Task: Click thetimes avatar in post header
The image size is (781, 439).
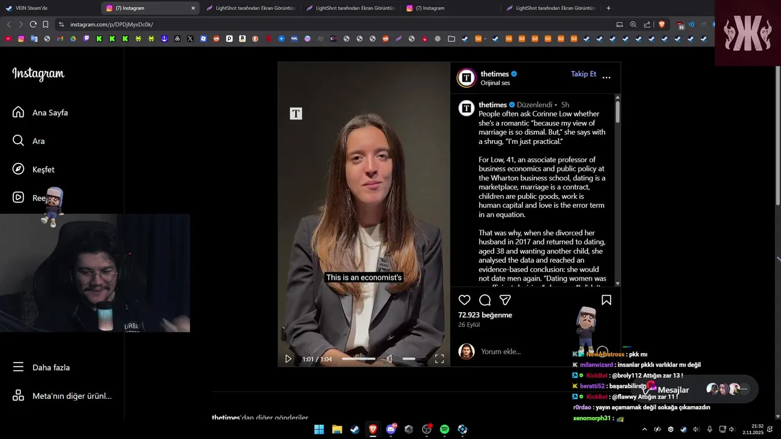Action: click(x=467, y=77)
